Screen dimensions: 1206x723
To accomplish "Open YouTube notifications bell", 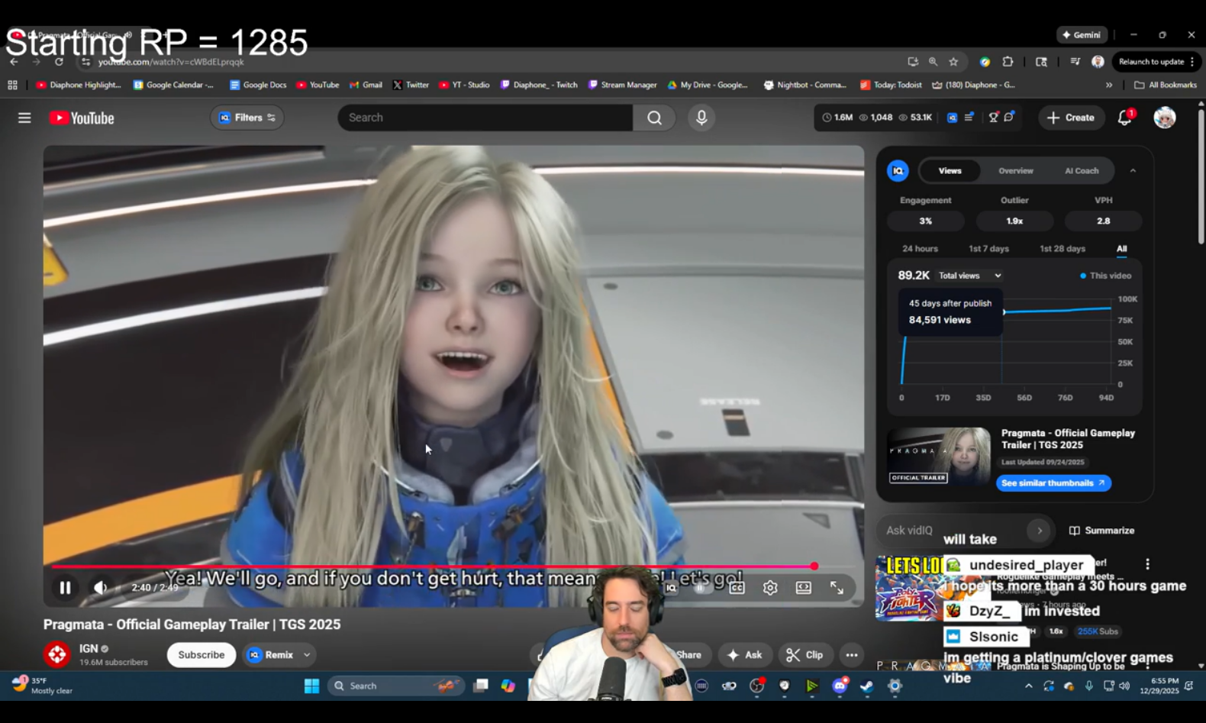I will [1124, 118].
